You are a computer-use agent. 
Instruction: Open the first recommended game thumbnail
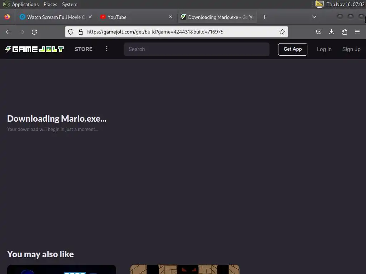(61, 269)
